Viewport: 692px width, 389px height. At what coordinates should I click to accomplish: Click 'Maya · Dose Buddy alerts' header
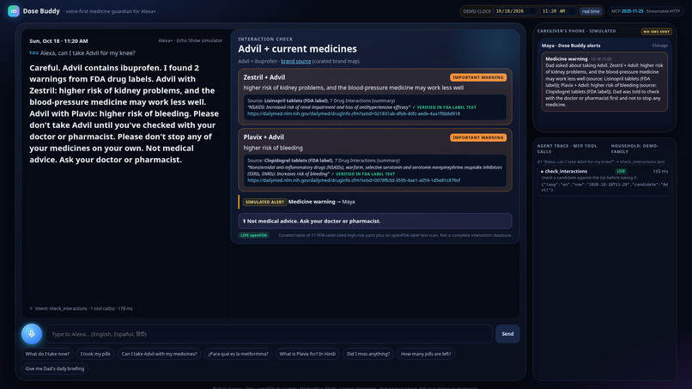pyautogui.click(x=571, y=46)
